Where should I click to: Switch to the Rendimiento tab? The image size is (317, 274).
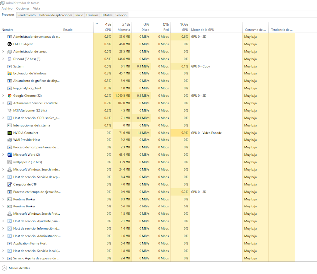(26, 15)
